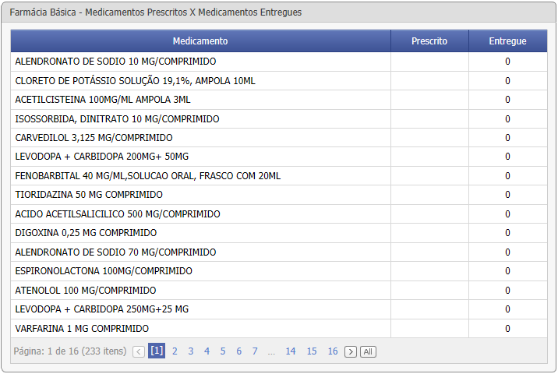558x374 pixels.
Task: Open page 2 of the list
Action: coord(175,351)
